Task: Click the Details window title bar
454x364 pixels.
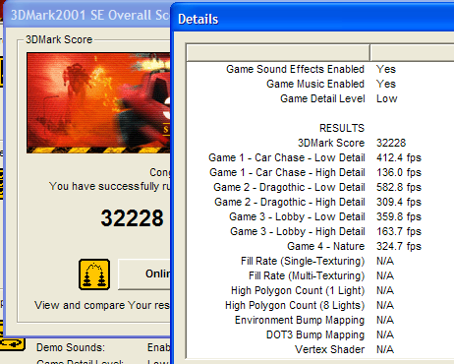Action: point(312,19)
